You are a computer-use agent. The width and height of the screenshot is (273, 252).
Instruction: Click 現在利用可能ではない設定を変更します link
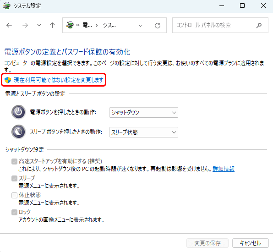click(59, 80)
